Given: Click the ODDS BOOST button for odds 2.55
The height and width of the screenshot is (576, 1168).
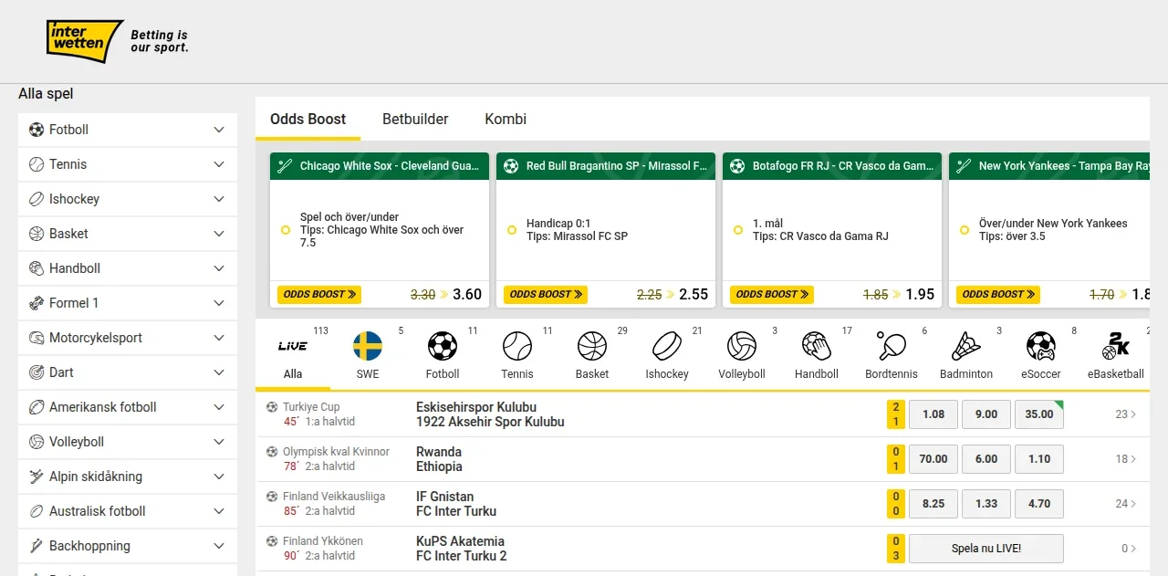Looking at the screenshot, I should tap(546, 294).
